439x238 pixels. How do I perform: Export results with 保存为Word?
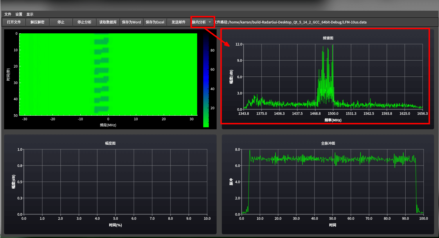point(132,22)
